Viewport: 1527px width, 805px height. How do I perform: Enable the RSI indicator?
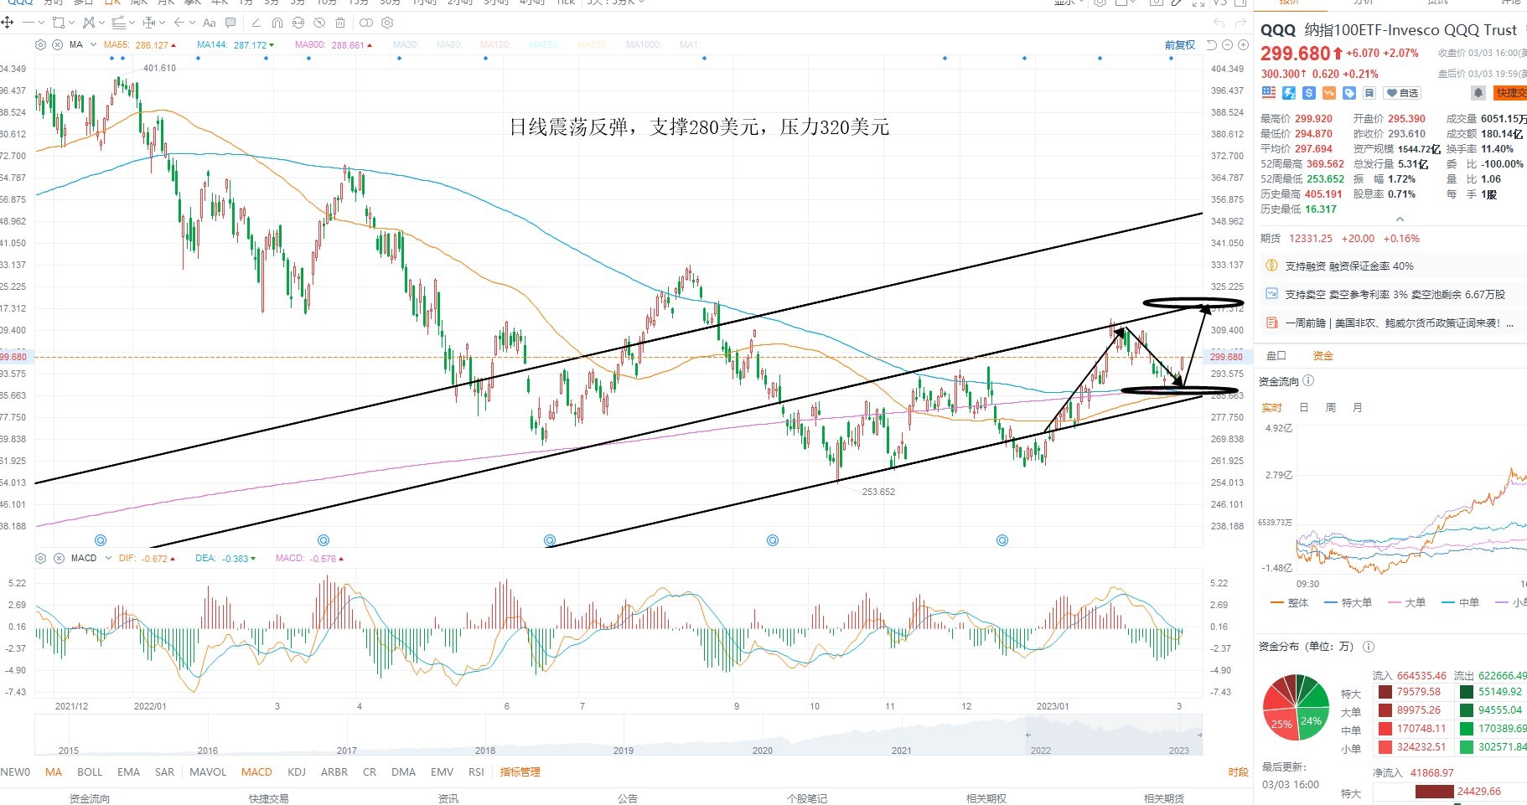click(476, 772)
